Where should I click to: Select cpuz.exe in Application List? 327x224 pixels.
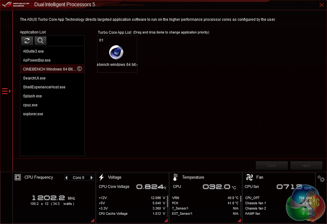tap(52, 105)
